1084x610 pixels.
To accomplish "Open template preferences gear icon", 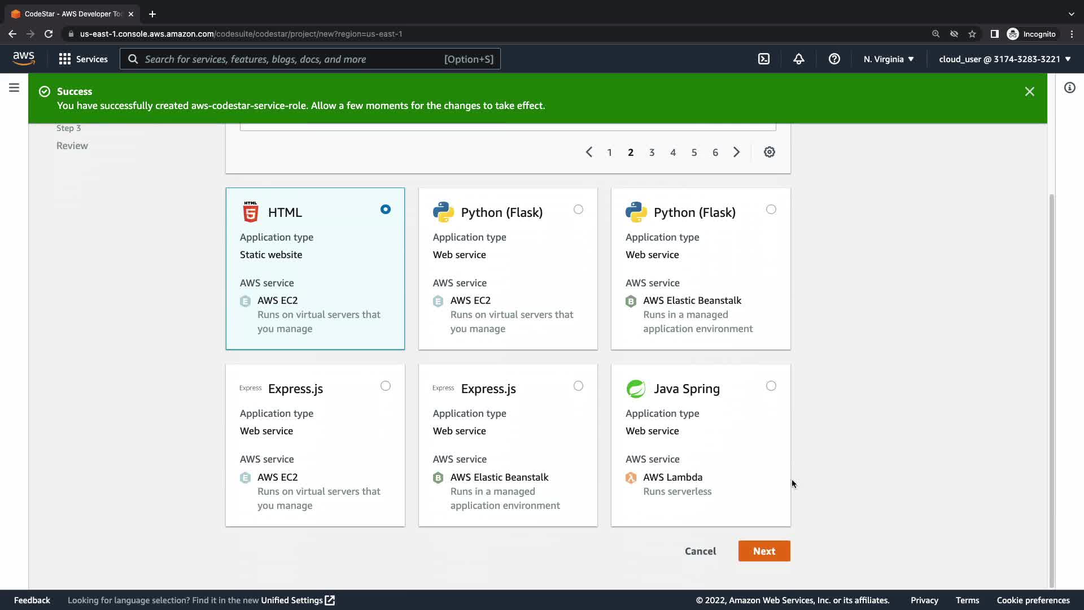I will 769,152.
